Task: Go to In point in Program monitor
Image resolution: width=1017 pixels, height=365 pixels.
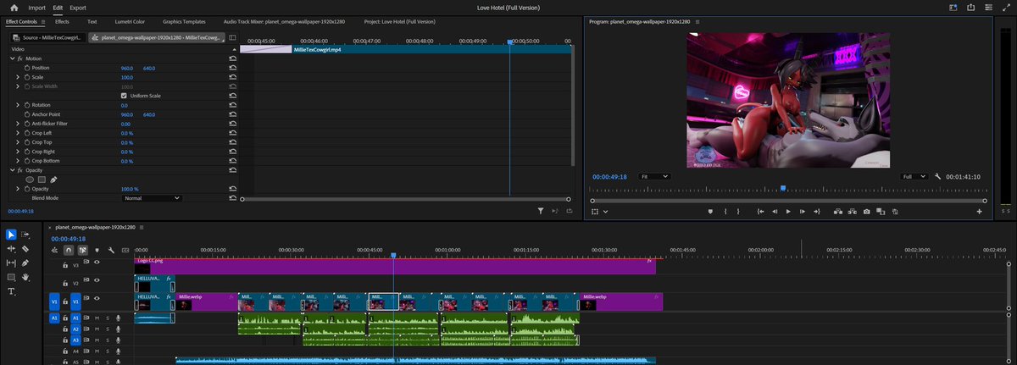Action: point(761,211)
